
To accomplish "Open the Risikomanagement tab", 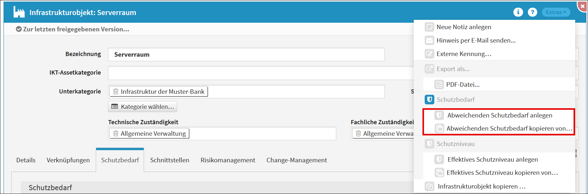I will 228,160.
